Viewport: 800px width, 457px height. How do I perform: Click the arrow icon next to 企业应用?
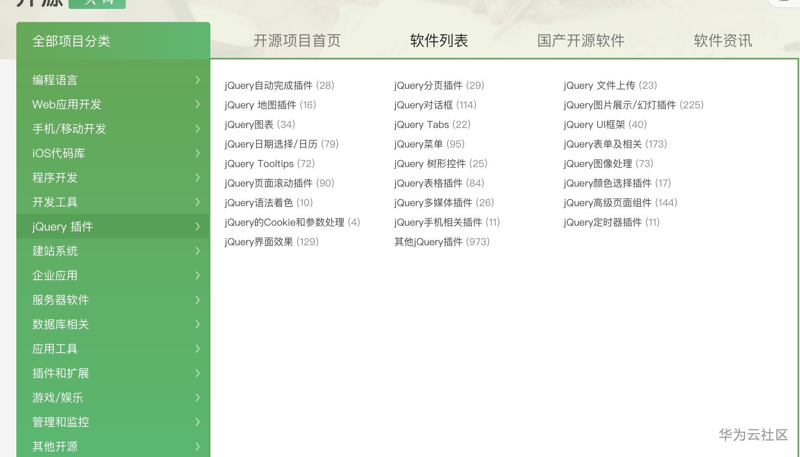click(198, 275)
